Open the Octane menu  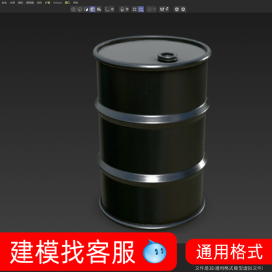coord(57,3)
